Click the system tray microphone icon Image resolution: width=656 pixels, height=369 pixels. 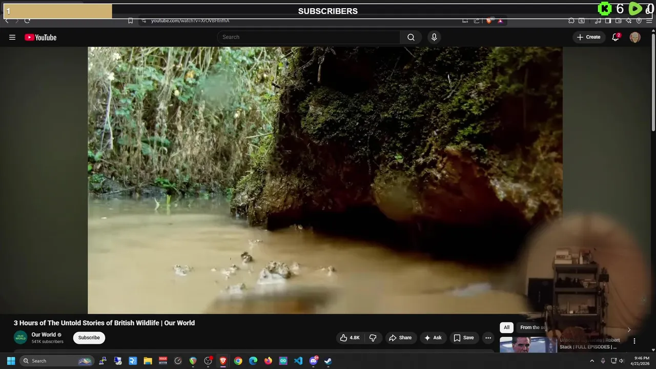tap(603, 361)
